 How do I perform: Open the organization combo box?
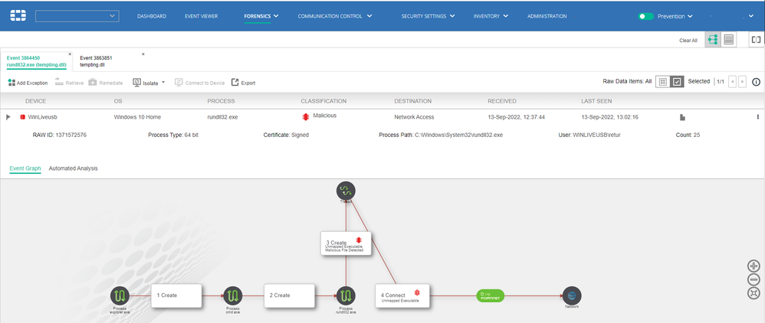coord(77,16)
